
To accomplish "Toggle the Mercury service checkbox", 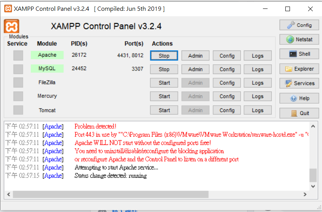I will (18, 96).
